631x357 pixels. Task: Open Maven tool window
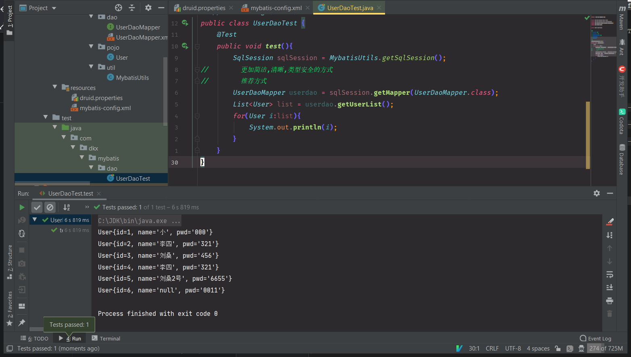622,18
